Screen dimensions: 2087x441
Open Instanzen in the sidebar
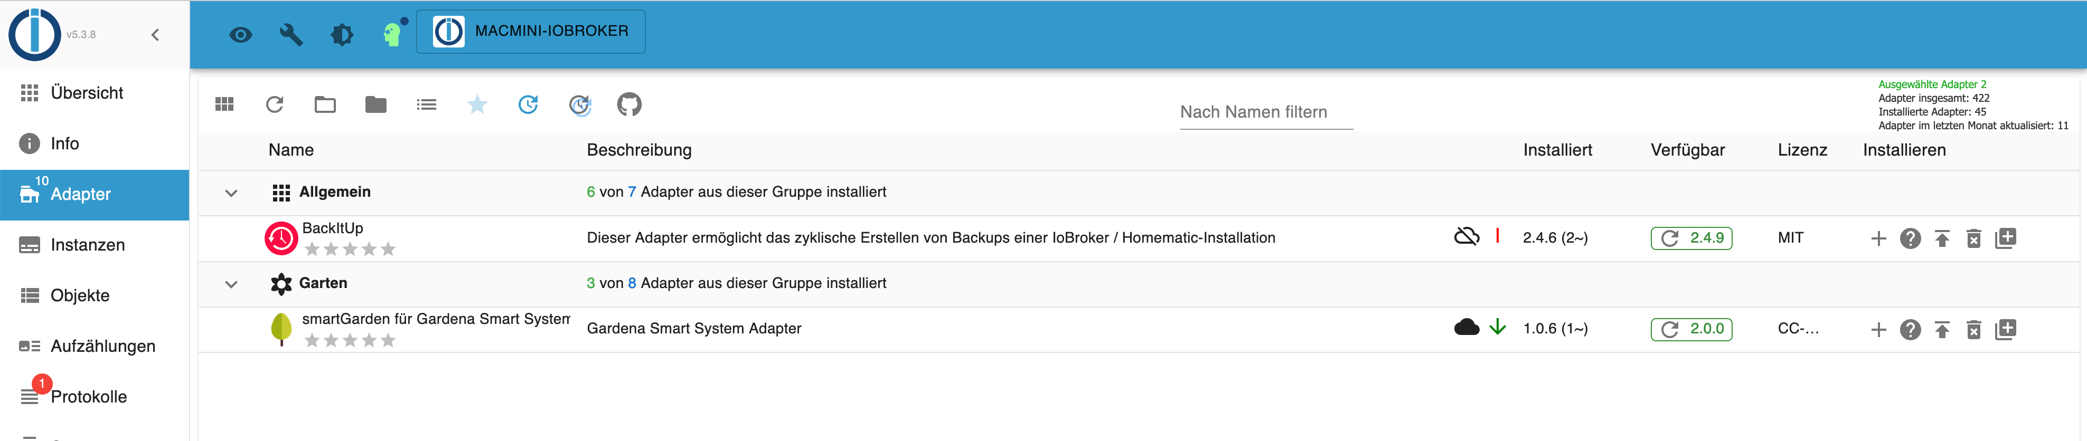88,244
